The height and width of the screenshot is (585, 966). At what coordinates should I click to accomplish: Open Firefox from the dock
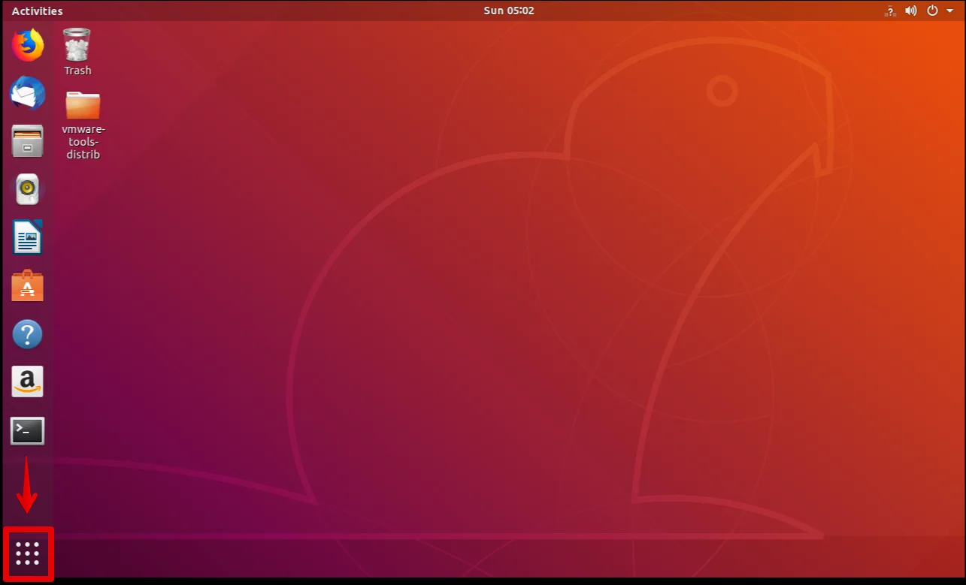click(28, 45)
